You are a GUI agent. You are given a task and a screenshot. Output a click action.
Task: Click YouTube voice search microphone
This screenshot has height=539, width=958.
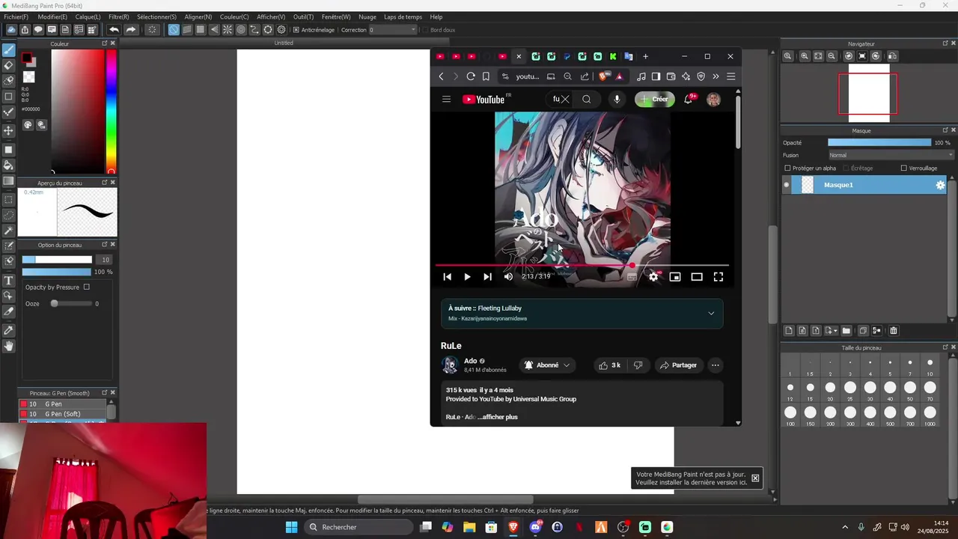pyautogui.click(x=617, y=99)
